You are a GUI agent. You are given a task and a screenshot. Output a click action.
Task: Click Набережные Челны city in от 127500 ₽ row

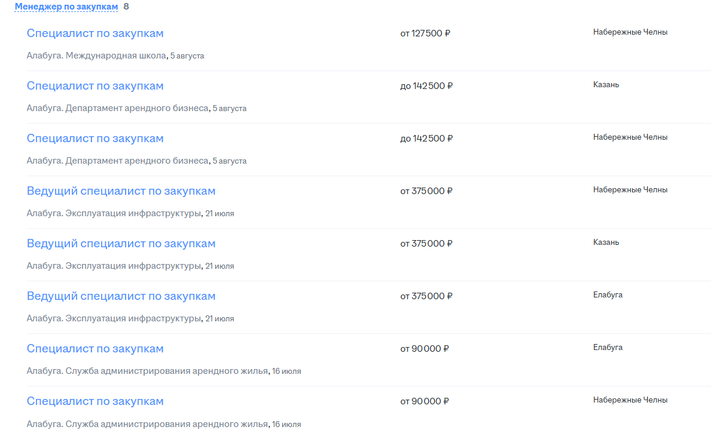630,32
